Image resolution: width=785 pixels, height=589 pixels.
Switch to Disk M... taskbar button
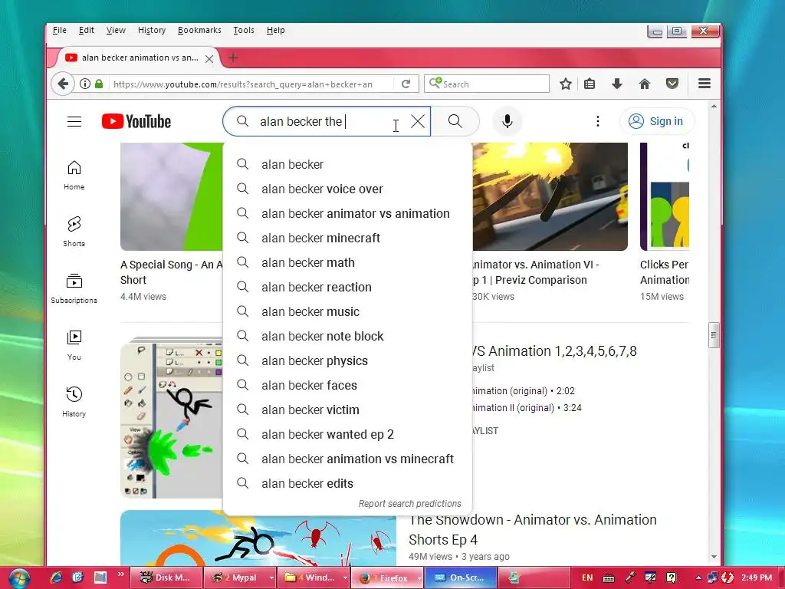(x=166, y=577)
